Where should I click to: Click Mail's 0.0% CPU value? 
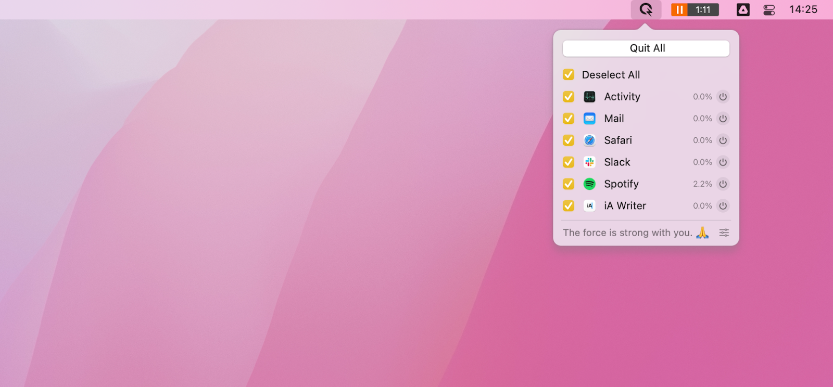pos(702,119)
